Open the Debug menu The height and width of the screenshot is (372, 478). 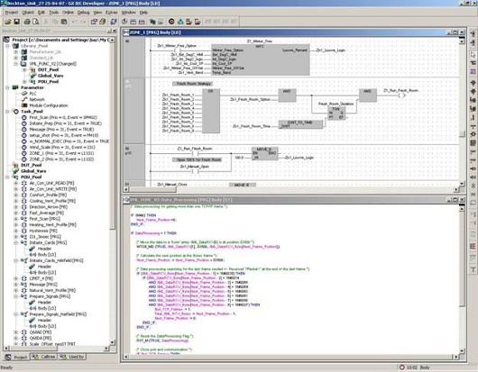(x=83, y=13)
